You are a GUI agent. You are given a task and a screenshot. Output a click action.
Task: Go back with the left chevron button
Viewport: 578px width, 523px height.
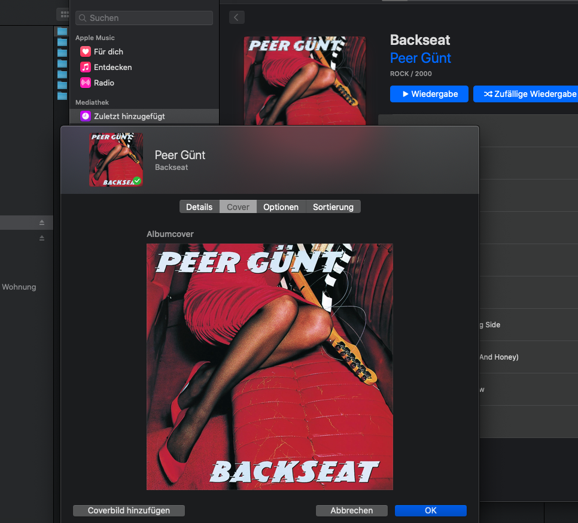(236, 17)
